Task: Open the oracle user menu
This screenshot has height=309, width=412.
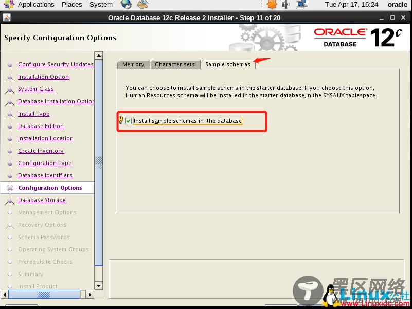Action: point(397,5)
